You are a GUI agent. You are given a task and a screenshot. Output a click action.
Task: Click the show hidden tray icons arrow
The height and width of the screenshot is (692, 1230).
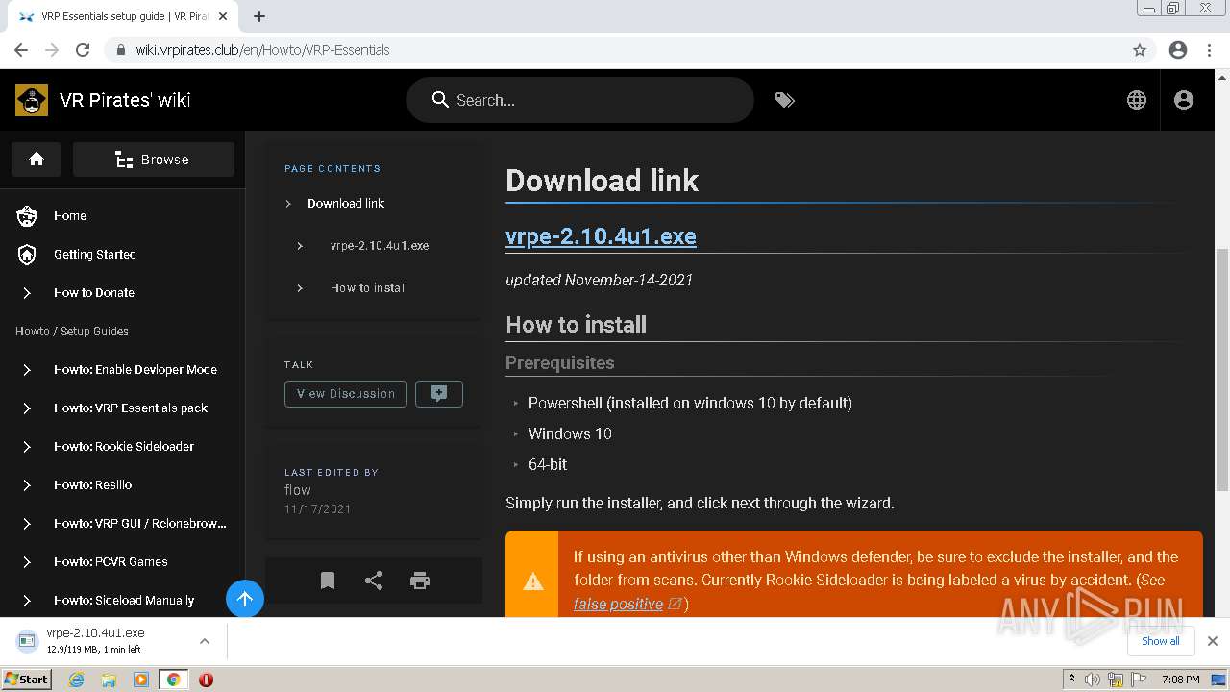(x=1072, y=680)
